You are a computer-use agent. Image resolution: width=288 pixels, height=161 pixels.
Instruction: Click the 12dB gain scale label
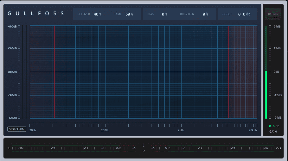277,48
